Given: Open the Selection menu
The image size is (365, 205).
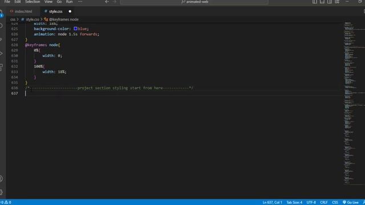Looking at the screenshot, I should coord(33,2).
